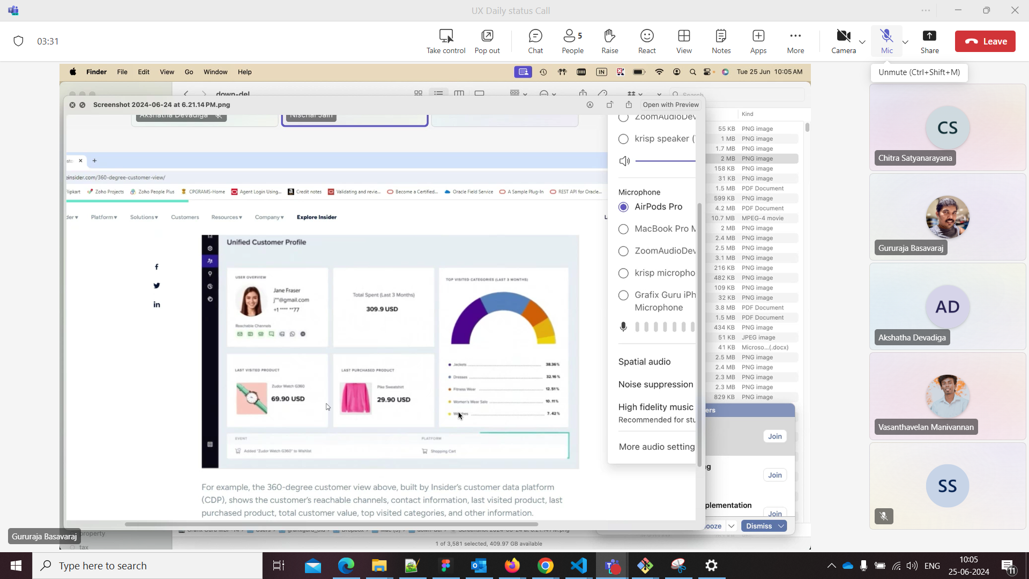The height and width of the screenshot is (579, 1029).
Task: Select the View layout options
Action: 684,41
